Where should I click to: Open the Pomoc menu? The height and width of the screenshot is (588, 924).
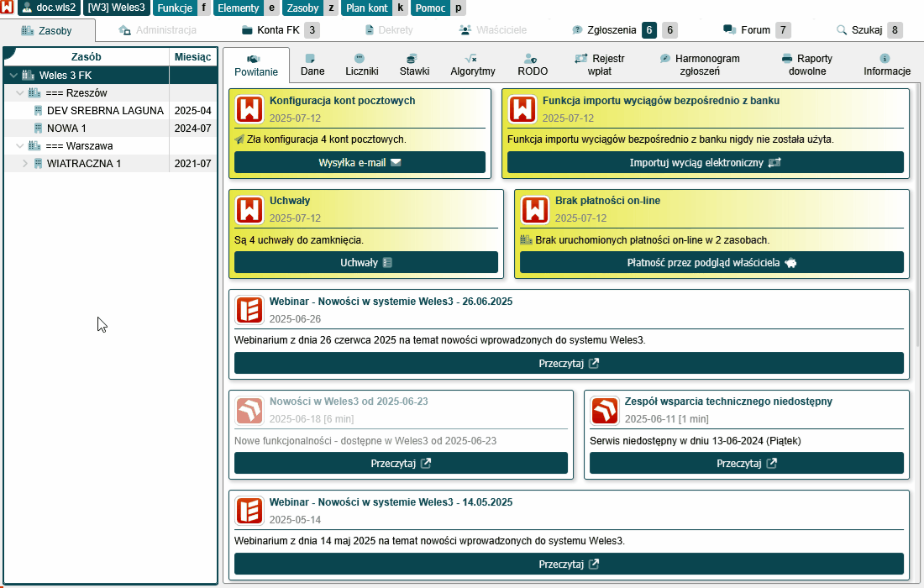click(x=430, y=8)
